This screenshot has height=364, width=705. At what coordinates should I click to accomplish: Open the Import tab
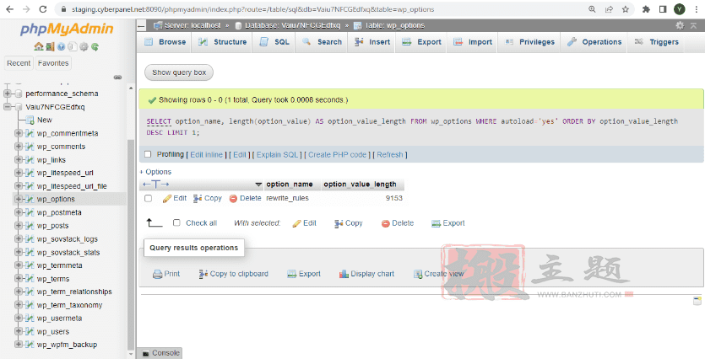point(473,42)
